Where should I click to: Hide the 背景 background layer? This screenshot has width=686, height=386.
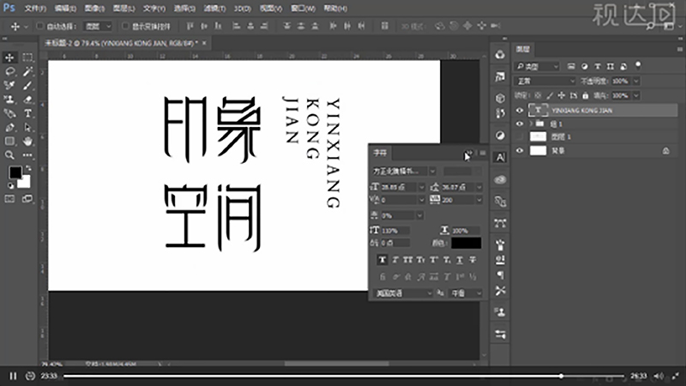click(520, 151)
